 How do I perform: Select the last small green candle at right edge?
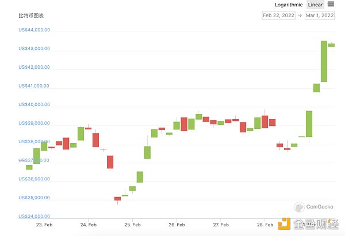(x=331, y=45)
